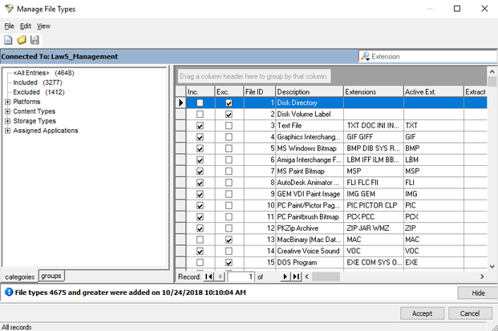Click the grid scroll right arrow

tap(482, 277)
